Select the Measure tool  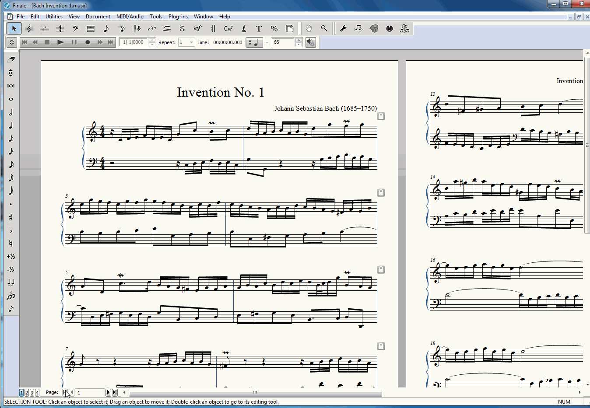click(x=91, y=29)
